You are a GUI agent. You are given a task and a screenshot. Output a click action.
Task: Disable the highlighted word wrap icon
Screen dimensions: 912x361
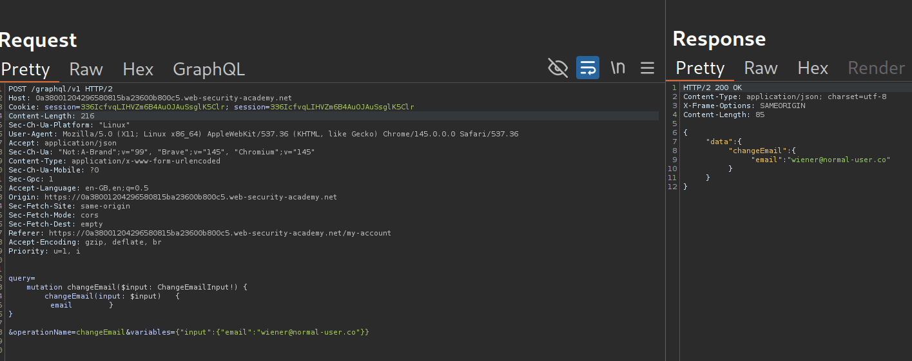coord(587,68)
